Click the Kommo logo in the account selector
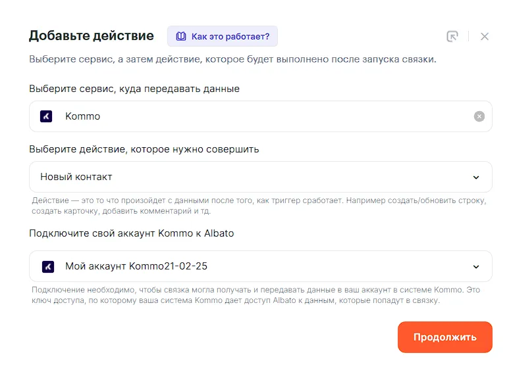Screen dimensions: 511x374 click(x=48, y=266)
